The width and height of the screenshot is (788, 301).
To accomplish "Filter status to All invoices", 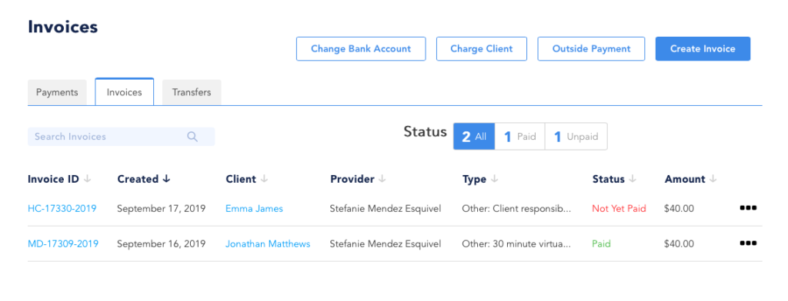I will pyautogui.click(x=474, y=137).
